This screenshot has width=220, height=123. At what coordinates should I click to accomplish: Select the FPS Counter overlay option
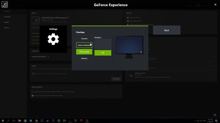pyautogui.click(x=84, y=52)
